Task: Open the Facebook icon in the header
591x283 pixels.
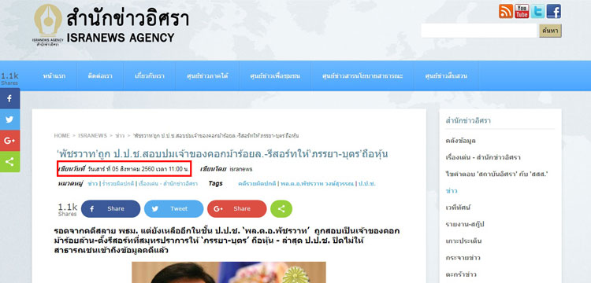Action: point(554,11)
